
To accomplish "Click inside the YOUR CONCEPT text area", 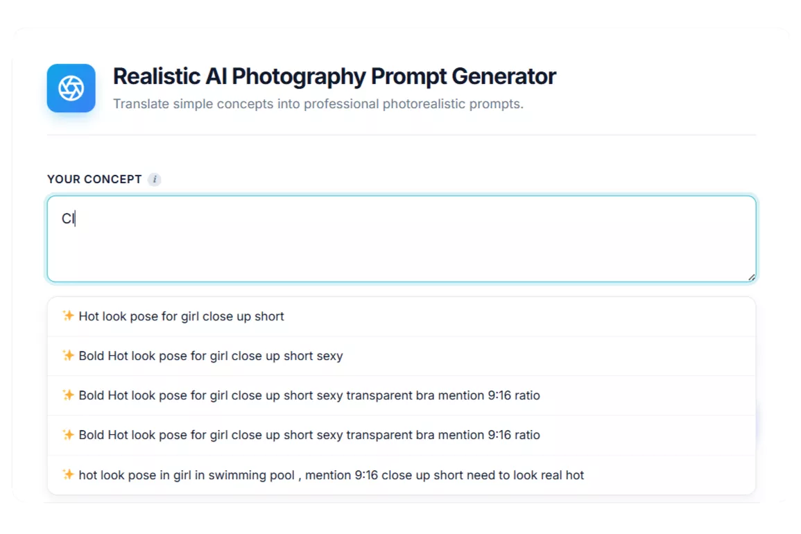I will pos(401,238).
